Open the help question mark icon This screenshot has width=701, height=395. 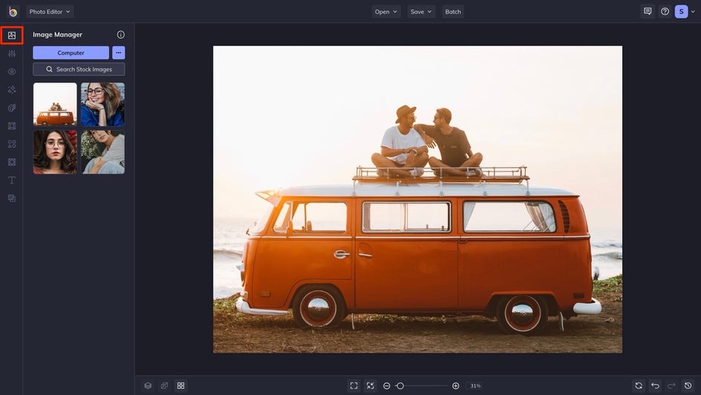point(665,12)
